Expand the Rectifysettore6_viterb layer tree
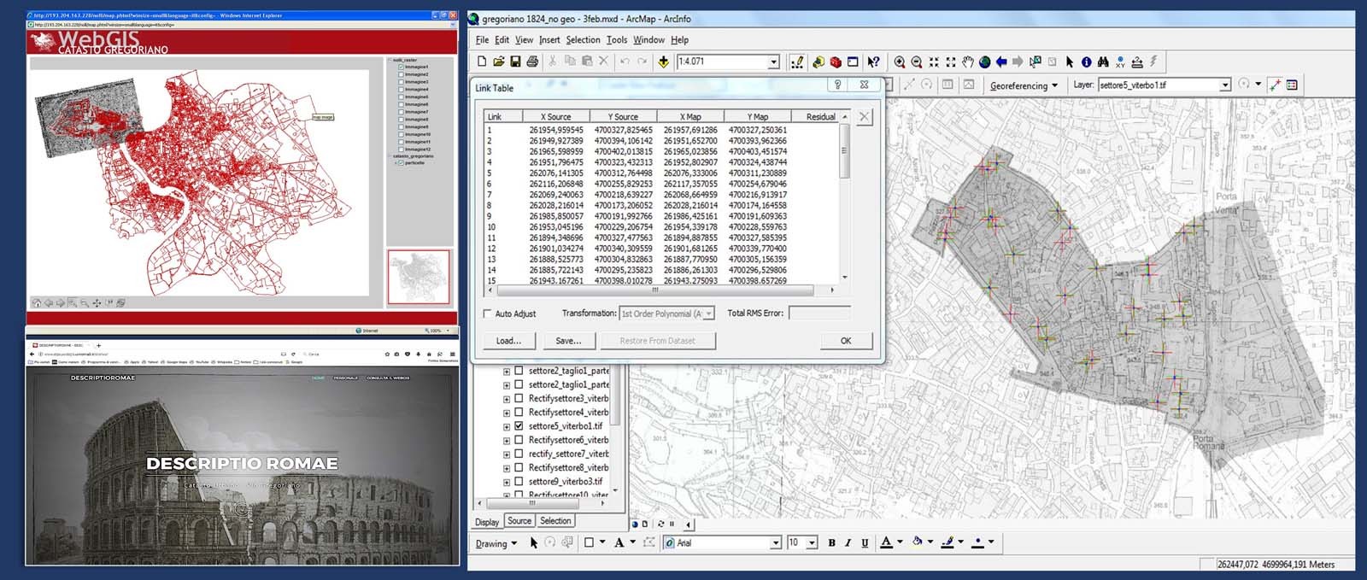 point(507,440)
